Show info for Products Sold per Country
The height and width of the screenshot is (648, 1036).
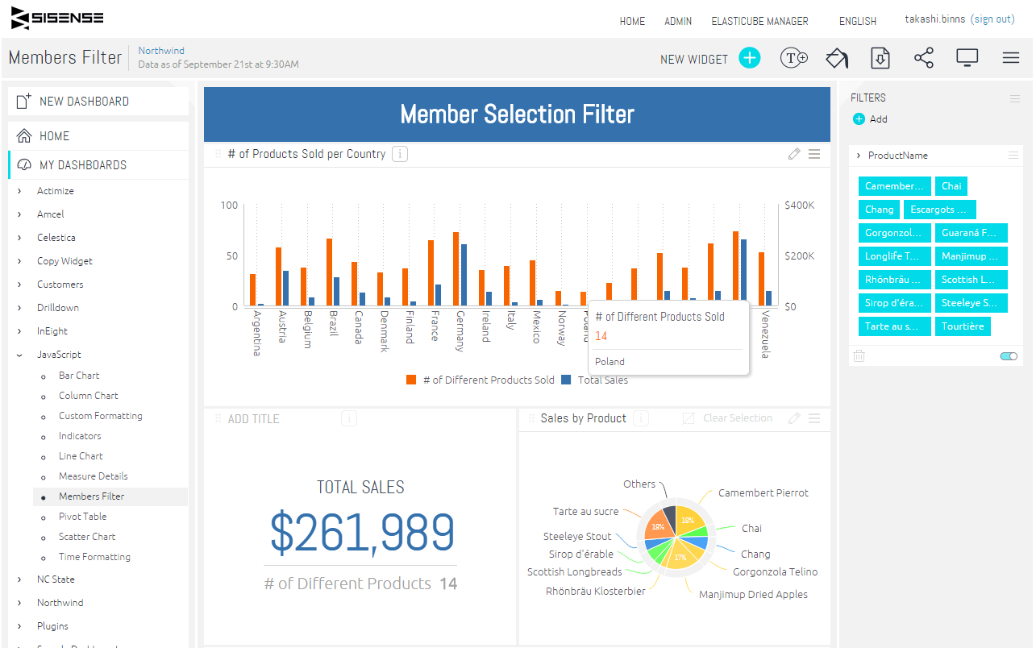point(400,154)
